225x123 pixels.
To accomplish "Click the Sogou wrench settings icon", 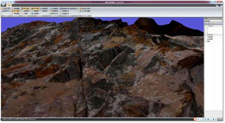I will [x=216, y=119].
